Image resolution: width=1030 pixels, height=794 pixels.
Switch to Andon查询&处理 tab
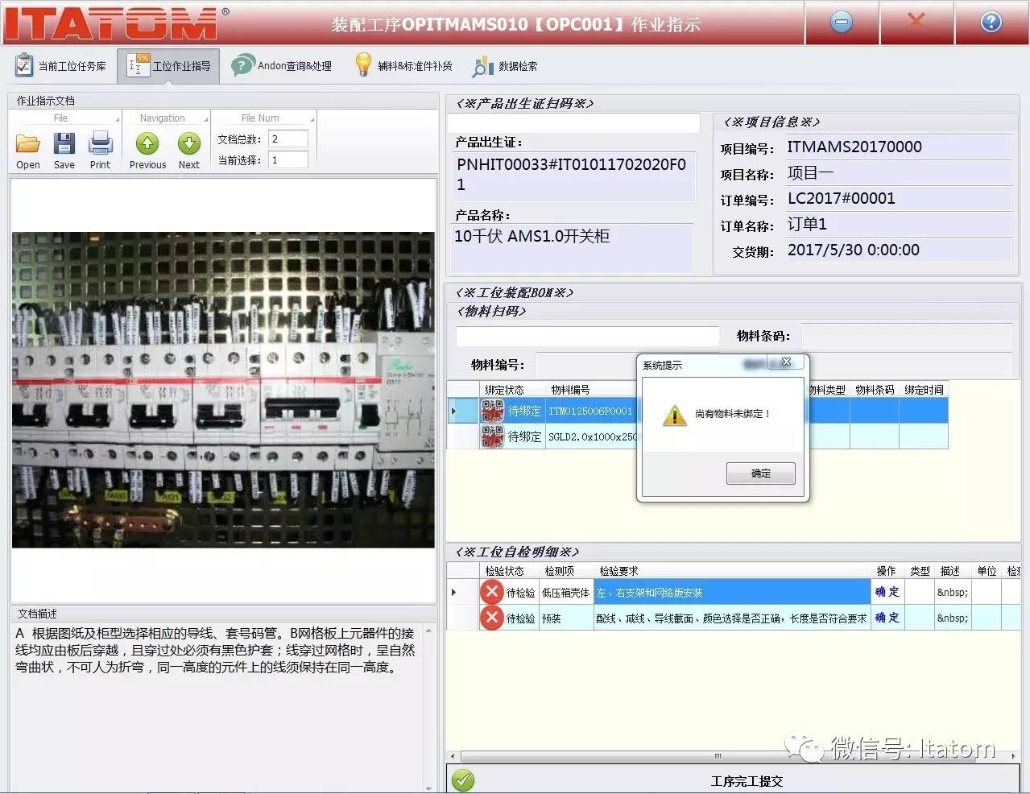coord(282,66)
